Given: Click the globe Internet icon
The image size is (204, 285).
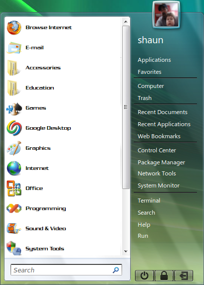Looking at the screenshot, I should click(14, 168).
